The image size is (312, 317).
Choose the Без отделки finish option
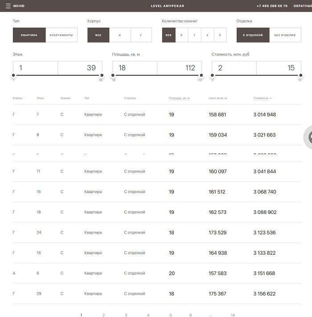pyautogui.click(x=285, y=35)
